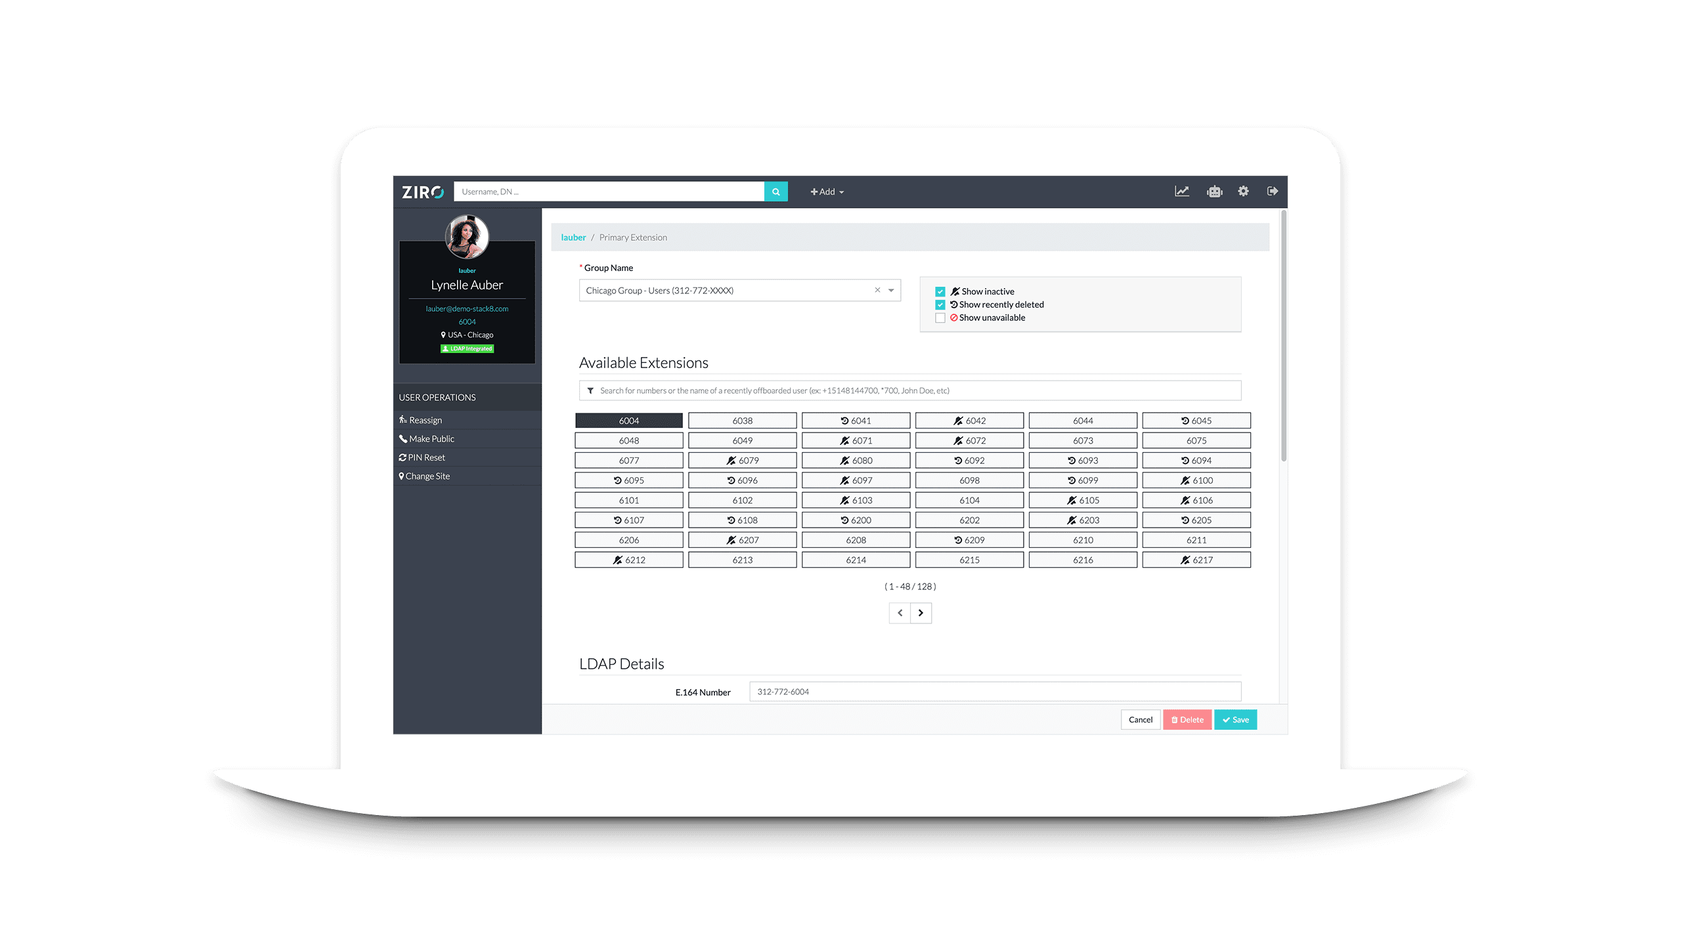
Task: Click the Delete button
Action: coord(1189,720)
